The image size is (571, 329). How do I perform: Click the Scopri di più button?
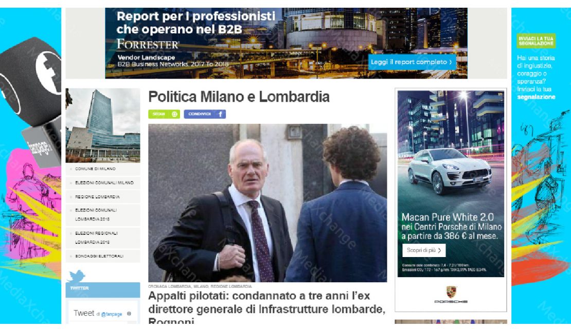424,250
